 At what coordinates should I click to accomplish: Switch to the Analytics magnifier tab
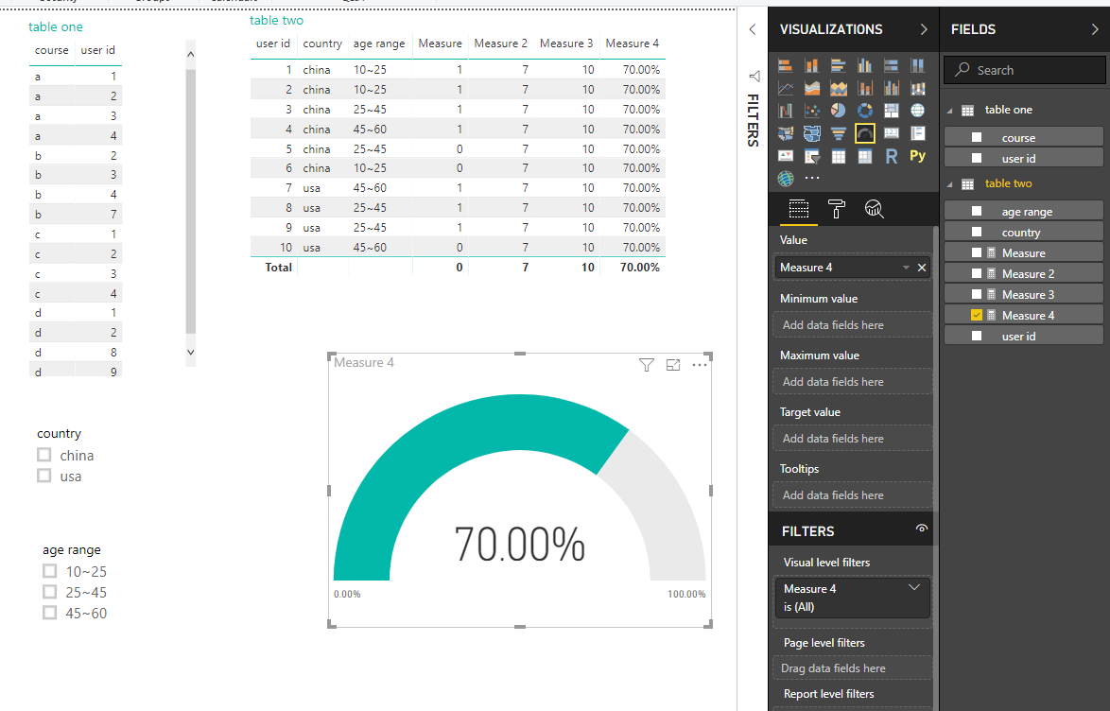point(875,209)
